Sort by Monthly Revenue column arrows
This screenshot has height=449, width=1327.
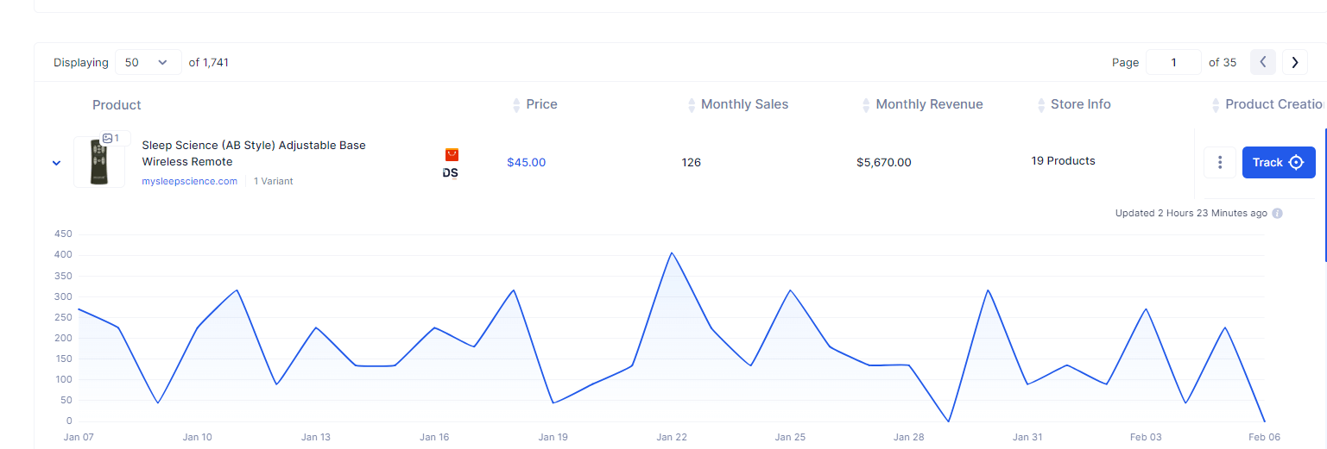coord(866,104)
